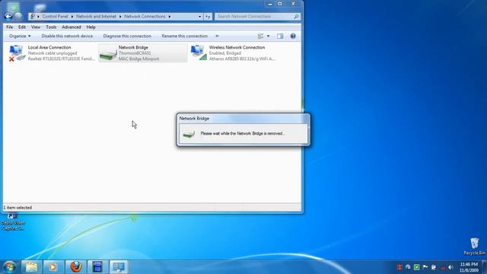Click the green tray icon
The height and width of the screenshot is (274, 487).
pyautogui.click(x=417, y=267)
